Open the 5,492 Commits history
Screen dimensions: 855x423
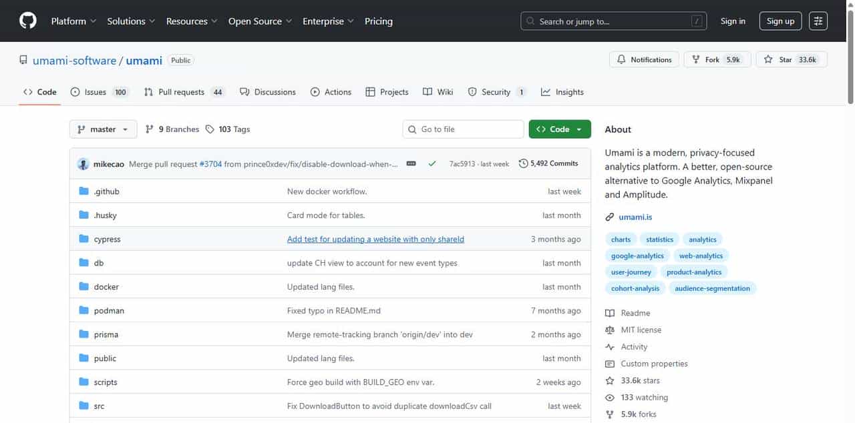pyautogui.click(x=548, y=163)
